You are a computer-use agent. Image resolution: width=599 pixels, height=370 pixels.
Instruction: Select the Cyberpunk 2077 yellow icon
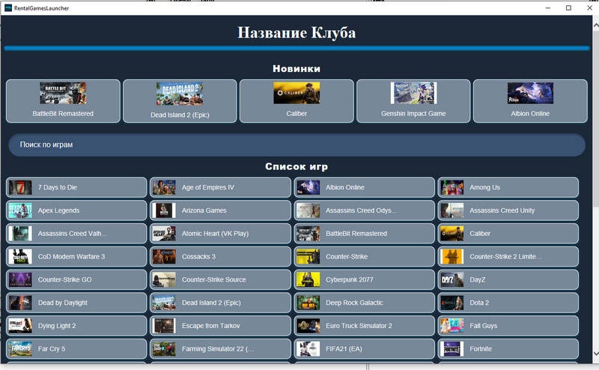308,279
